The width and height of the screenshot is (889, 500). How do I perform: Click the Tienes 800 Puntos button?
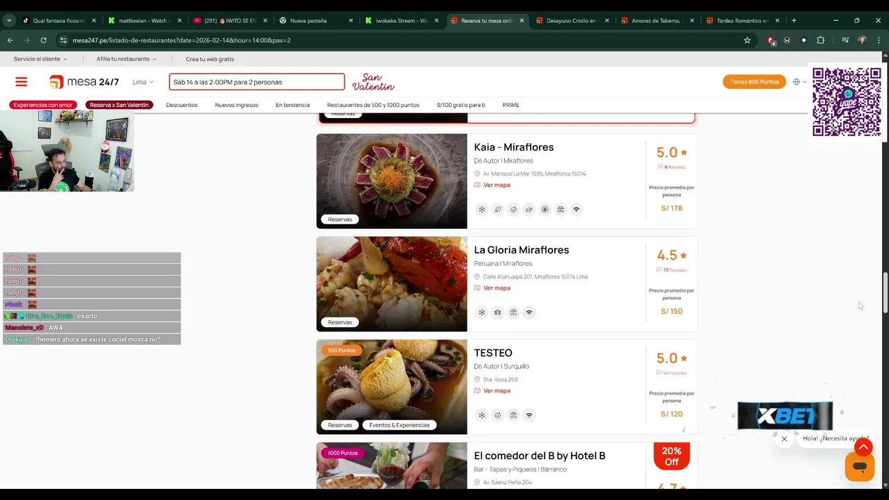tap(754, 82)
